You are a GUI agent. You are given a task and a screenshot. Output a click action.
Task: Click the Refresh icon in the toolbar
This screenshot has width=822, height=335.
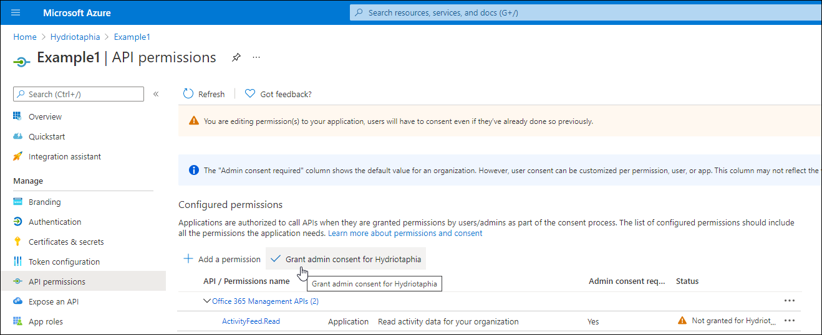click(x=188, y=94)
